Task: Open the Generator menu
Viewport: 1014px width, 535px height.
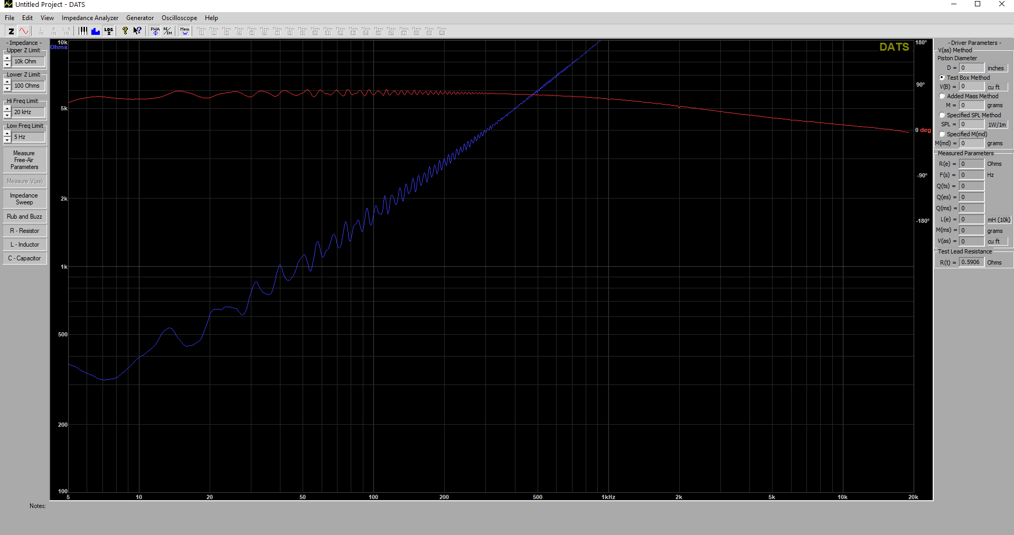Action: pos(140,18)
